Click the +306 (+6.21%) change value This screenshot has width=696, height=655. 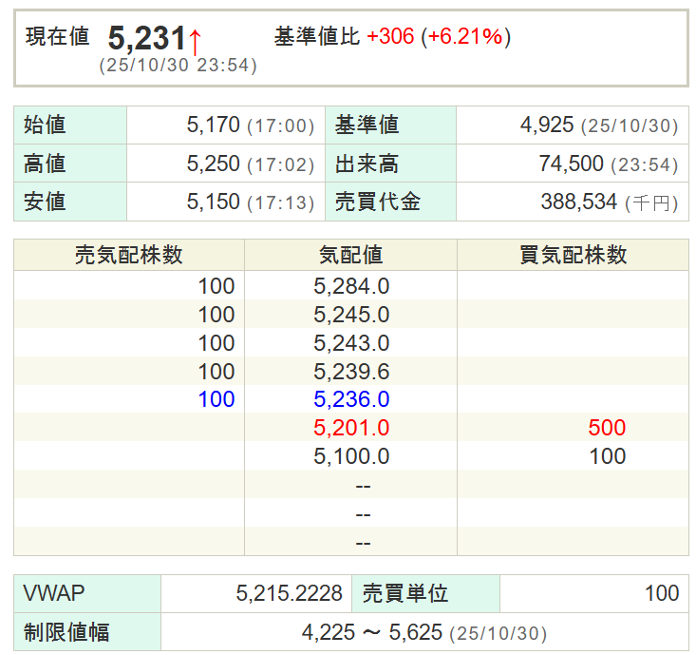[438, 37]
